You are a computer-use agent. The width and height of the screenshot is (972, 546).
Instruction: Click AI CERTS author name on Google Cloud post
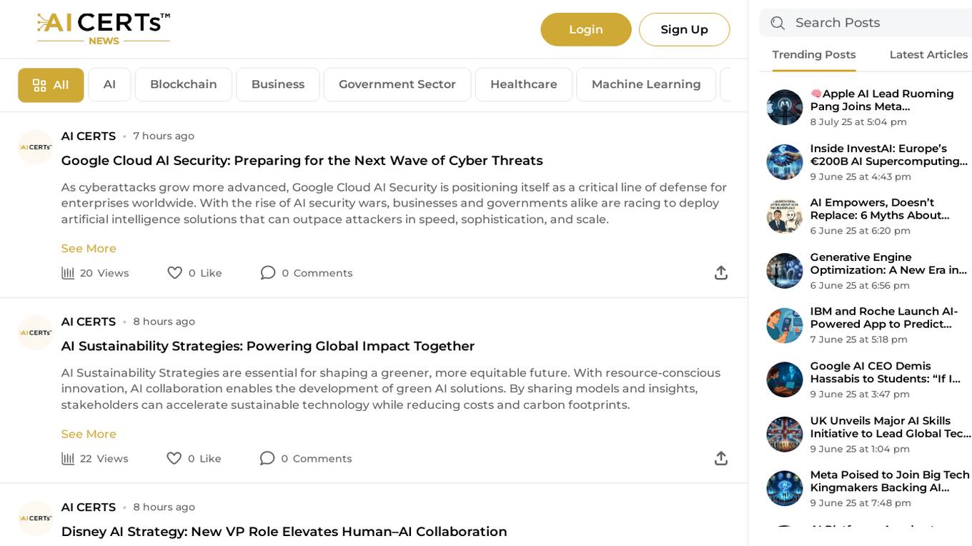point(89,136)
